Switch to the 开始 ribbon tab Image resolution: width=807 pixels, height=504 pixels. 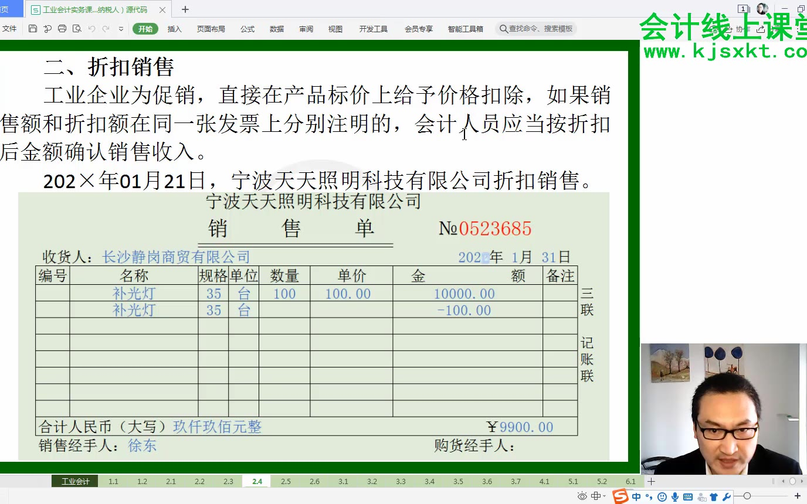point(145,29)
